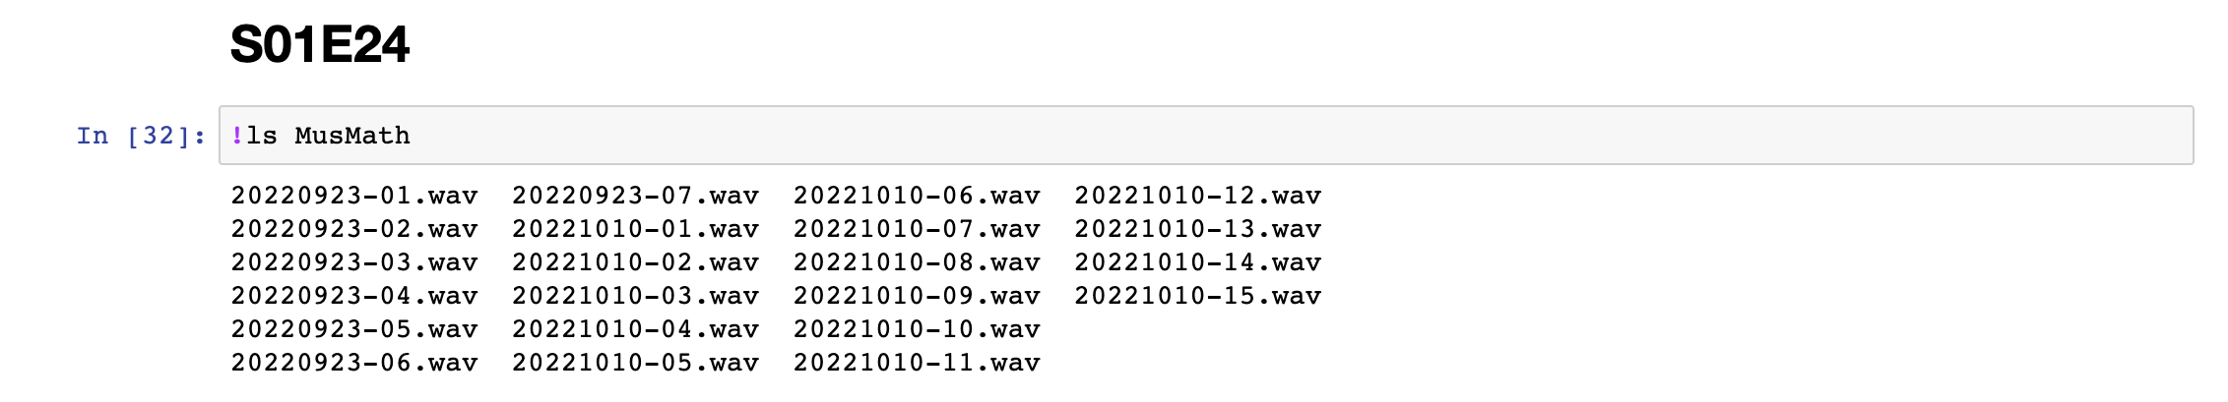Click filename 20221010-12.wav in output
2228x402 pixels.
point(1198,196)
